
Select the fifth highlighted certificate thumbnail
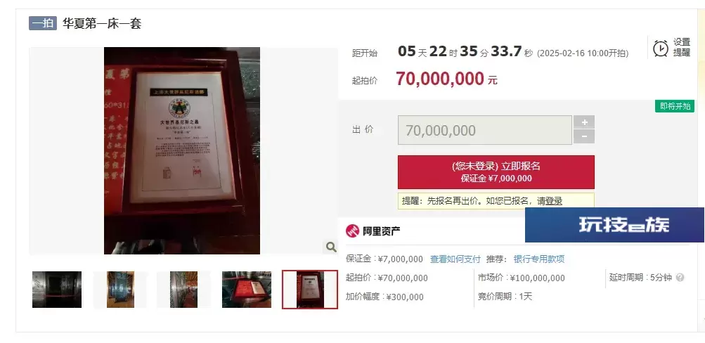point(310,290)
